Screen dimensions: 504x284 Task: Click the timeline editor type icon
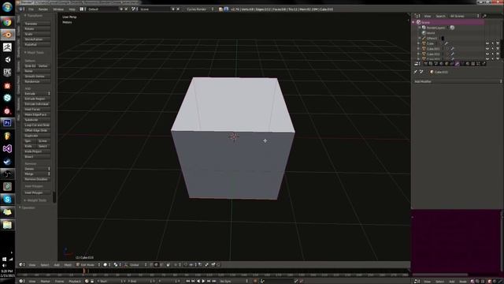coord(21,281)
